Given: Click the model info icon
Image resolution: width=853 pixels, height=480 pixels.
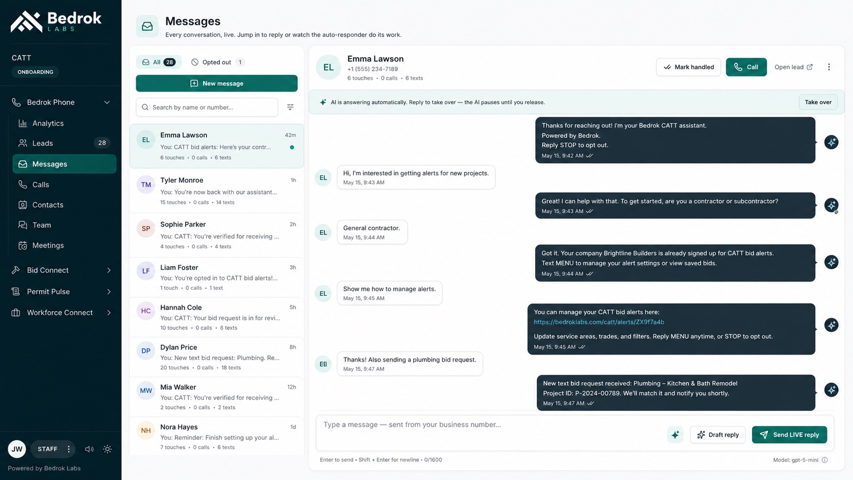Looking at the screenshot, I should (825, 460).
